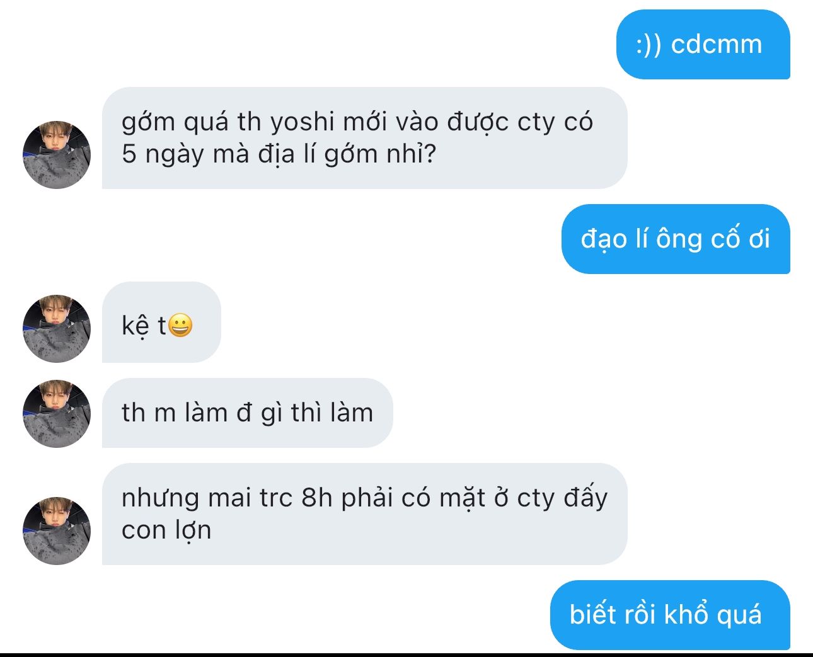The height and width of the screenshot is (657, 813).
Task: Open the profile picture beside 'th m làm đ gì thì làm'
Action: click(x=57, y=414)
